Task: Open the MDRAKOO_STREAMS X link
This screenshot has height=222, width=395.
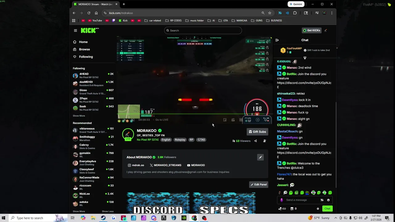Action: click(x=165, y=165)
